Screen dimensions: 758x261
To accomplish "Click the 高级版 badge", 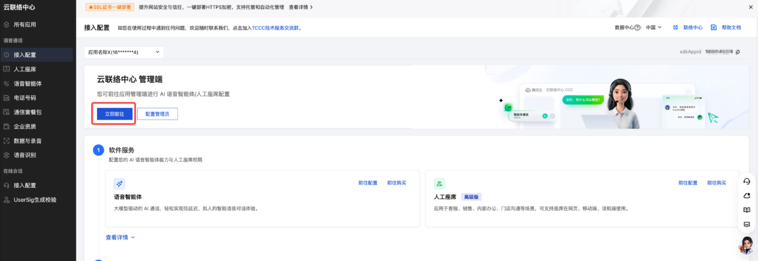I will pos(471,197).
